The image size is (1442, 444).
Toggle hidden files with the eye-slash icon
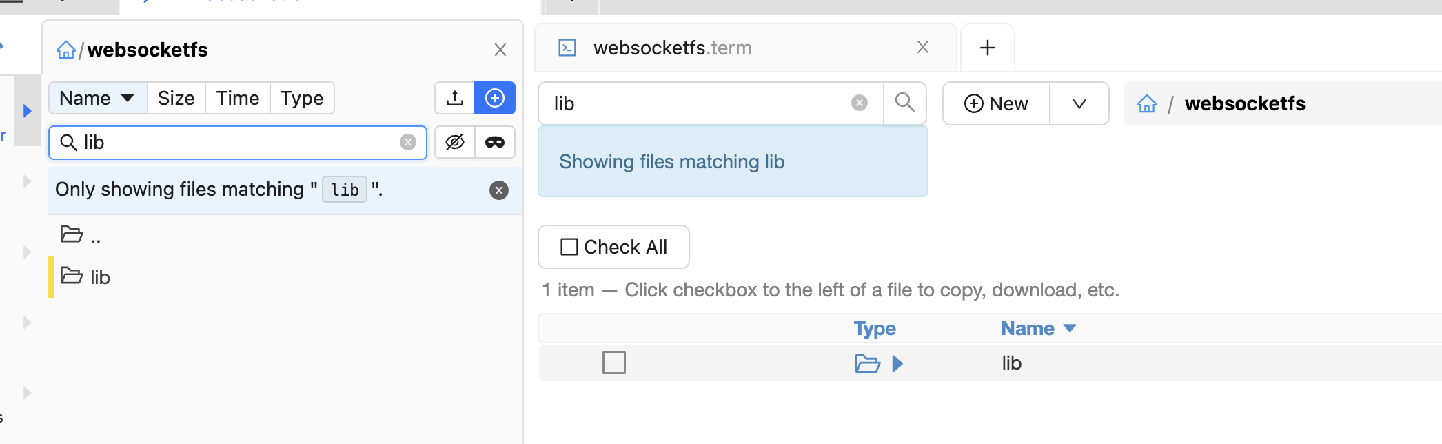click(x=455, y=142)
